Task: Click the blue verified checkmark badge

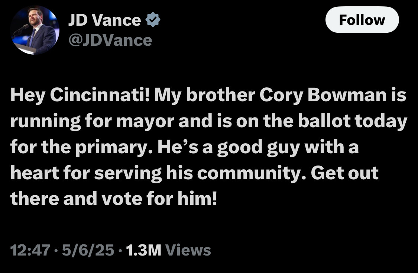Action: pos(153,20)
